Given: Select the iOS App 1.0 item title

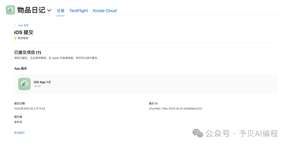Looking at the screenshot, I should (42, 82).
